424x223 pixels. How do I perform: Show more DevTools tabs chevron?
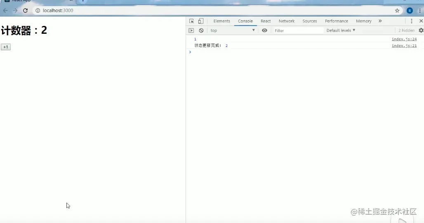tap(380, 21)
